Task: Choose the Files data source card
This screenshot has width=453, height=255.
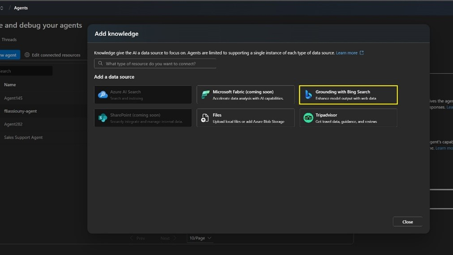Action: coord(245,117)
